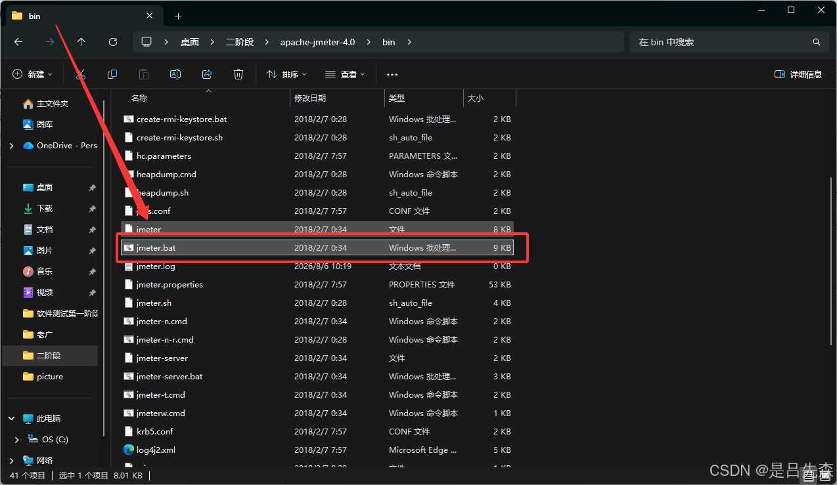
Task: Select create-rmi-keystore.sh file
Action: (x=317, y=138)
